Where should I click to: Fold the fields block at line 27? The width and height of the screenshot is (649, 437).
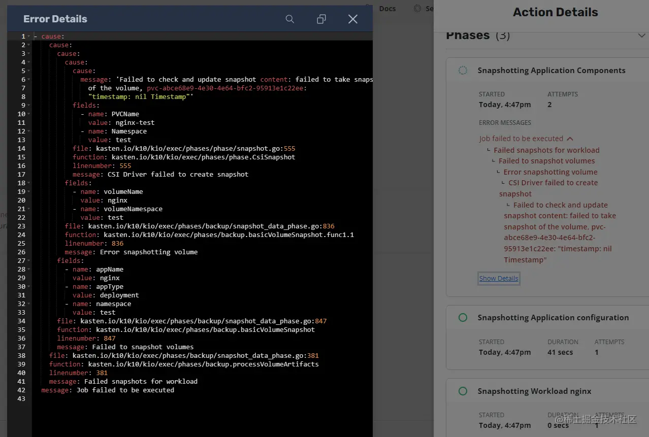coord(29,261)
